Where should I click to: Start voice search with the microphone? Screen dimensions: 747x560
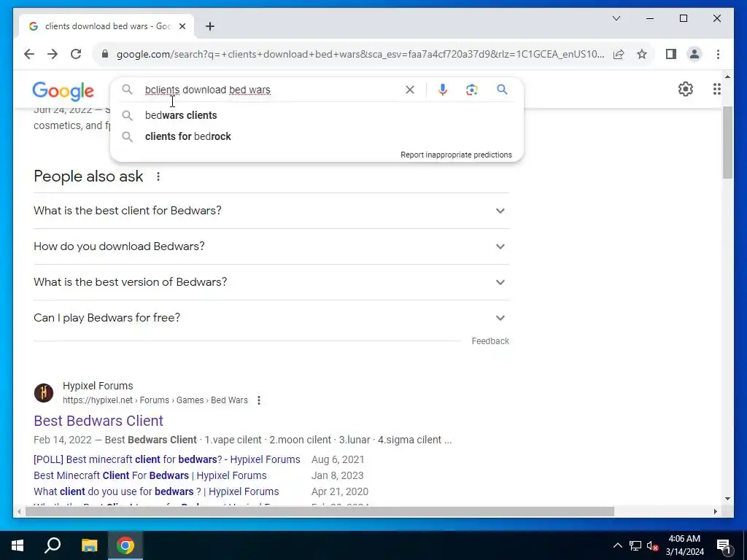pos(443,90)
